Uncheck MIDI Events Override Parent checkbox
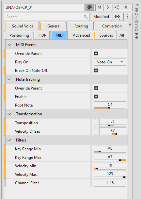 tap(96, 54)
